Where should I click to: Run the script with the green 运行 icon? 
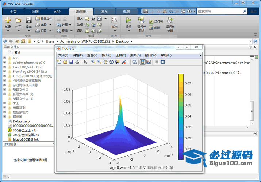pyautogui.click(x=128, y=20)
